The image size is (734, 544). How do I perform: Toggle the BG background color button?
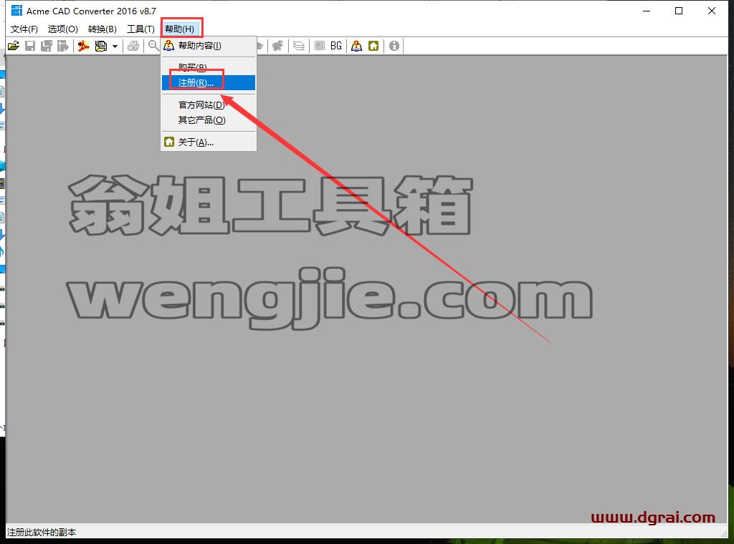[x=336, y=46]
